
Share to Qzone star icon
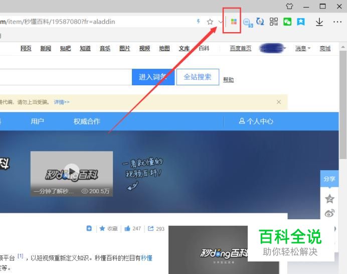329,198
